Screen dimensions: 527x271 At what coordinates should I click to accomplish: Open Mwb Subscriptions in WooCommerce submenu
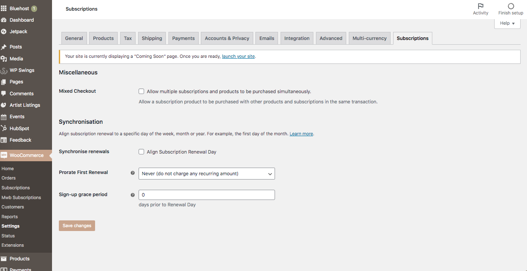pyautogui.click(x=21, y=197)
